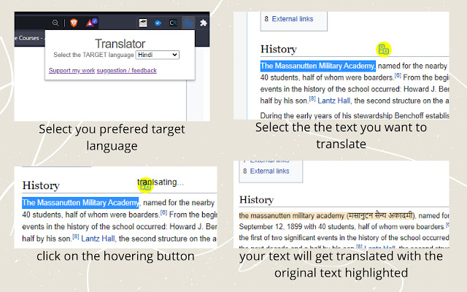The image size is (467, 292).
Task: Open '8 External links' in the translated-result screenshot
Action: tap(266, 171)
